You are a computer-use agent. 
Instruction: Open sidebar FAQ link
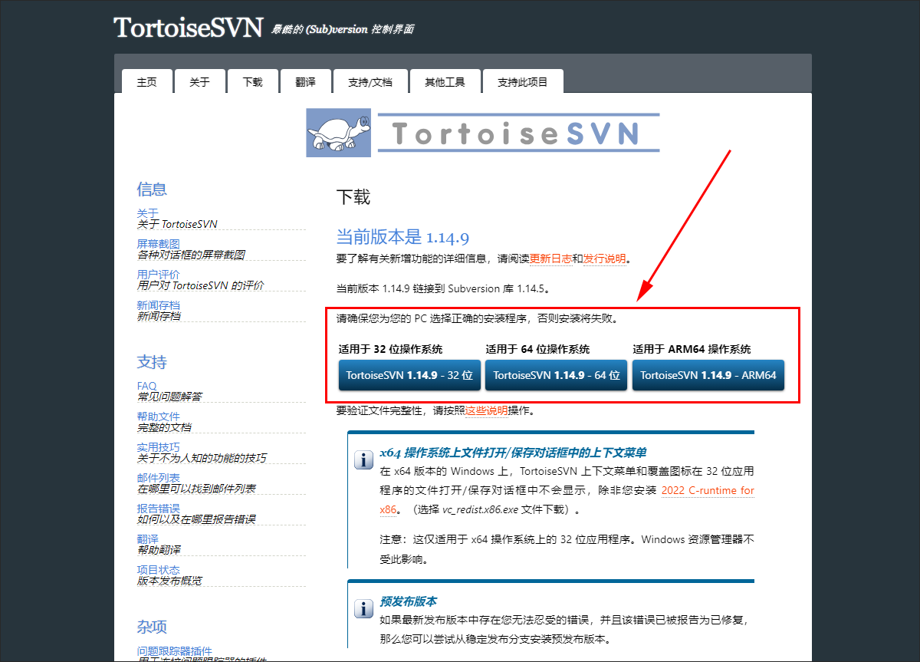pyautogui.click(x=146, y=386)
